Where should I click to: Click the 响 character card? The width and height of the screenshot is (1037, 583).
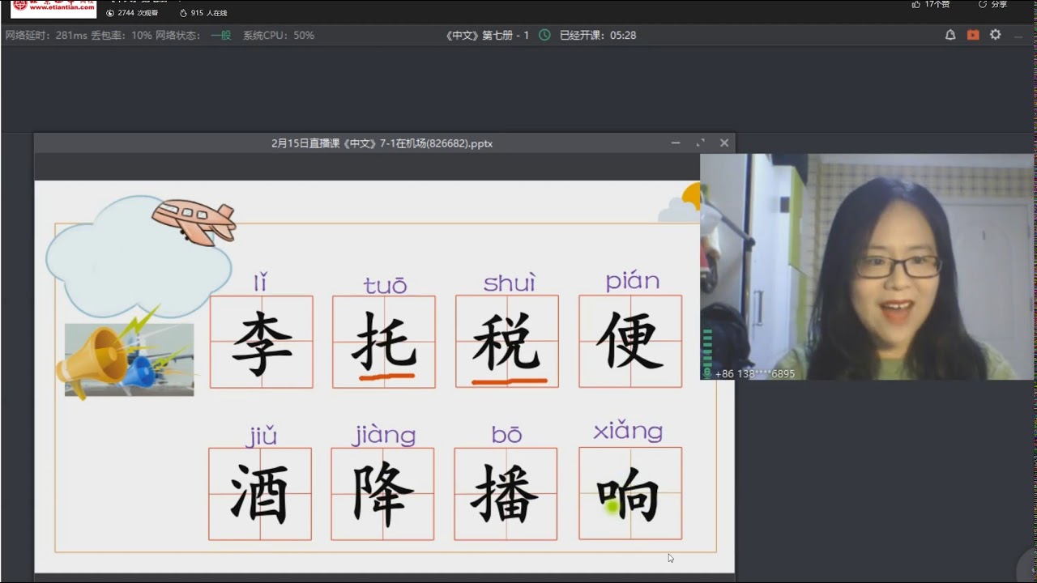tap(630, 493)
